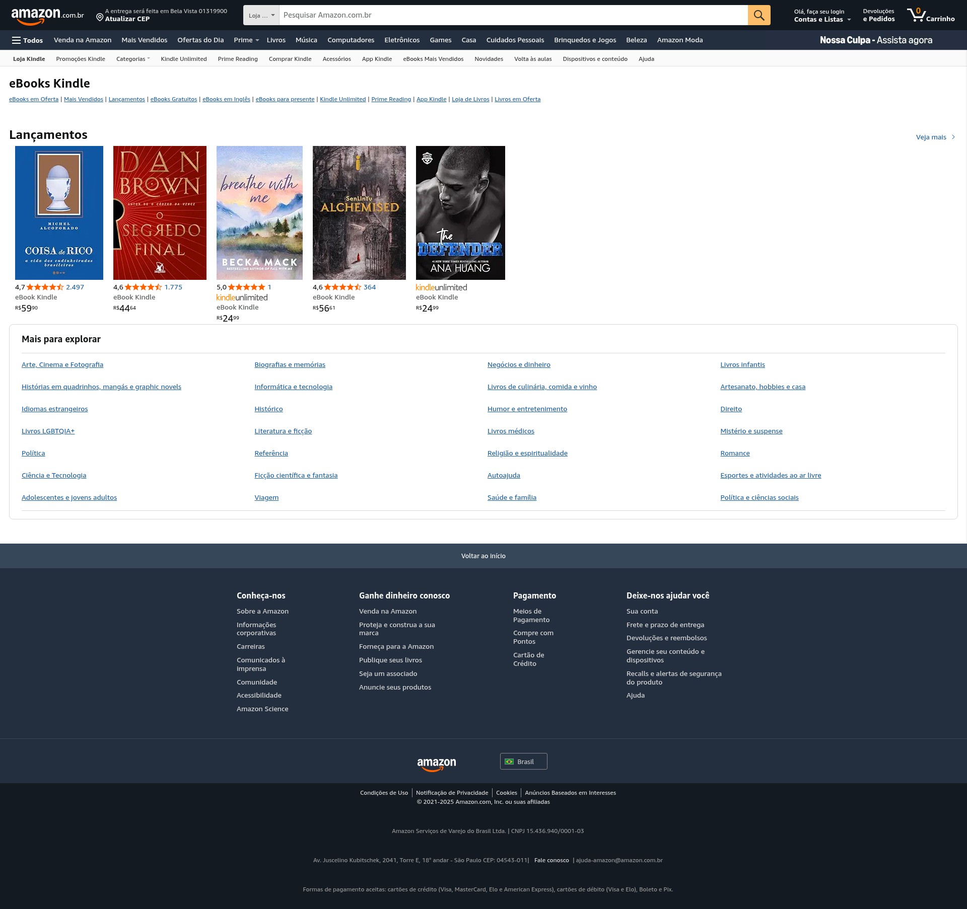Click Devoluções e reembolsos footer link

pyautogui.click(x=666, y=638)
